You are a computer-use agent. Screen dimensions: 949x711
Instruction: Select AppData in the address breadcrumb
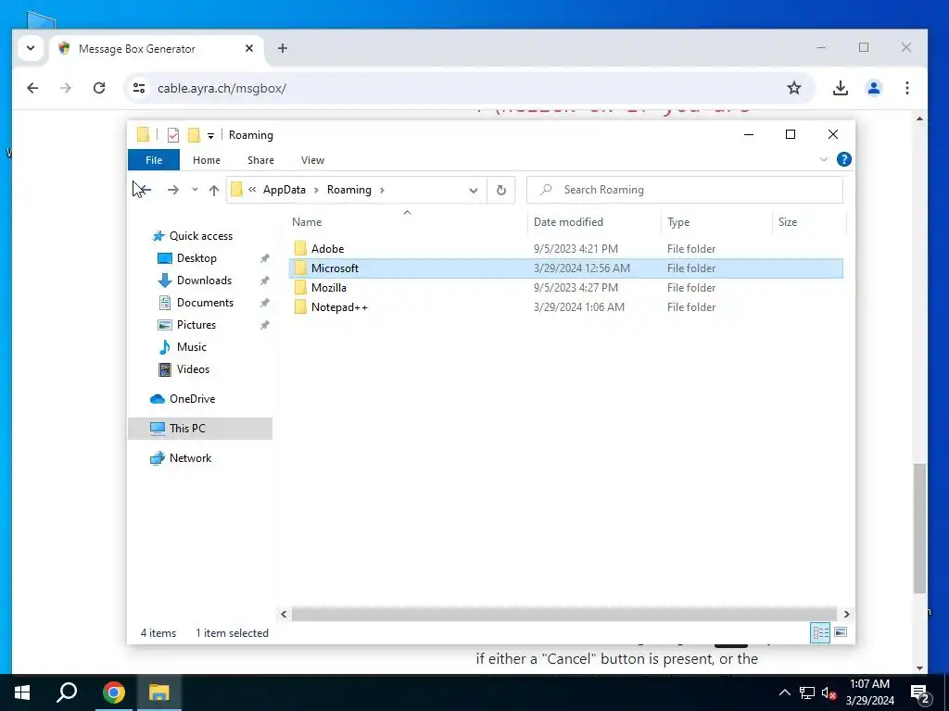[x=284, y=190]
